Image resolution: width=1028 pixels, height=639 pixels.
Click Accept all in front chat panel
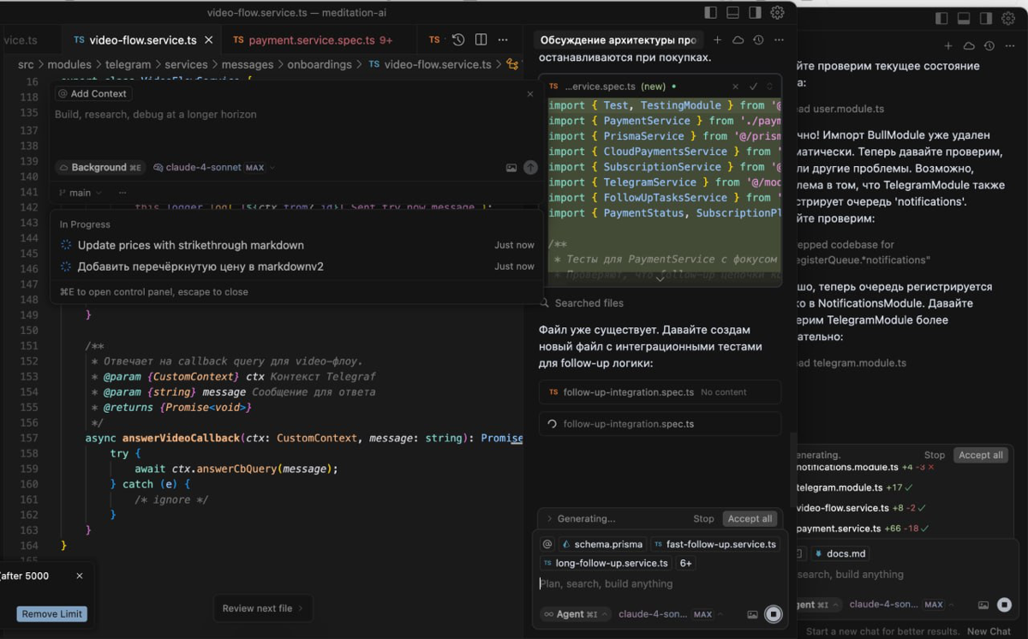(x=750, y=519)
